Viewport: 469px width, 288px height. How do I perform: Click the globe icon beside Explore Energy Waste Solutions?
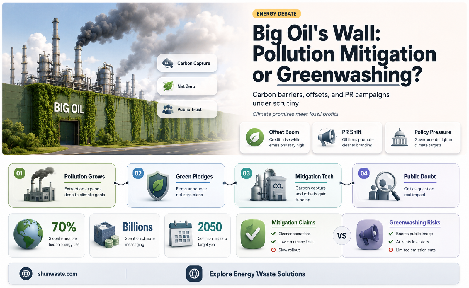click(x=194, y=274)
